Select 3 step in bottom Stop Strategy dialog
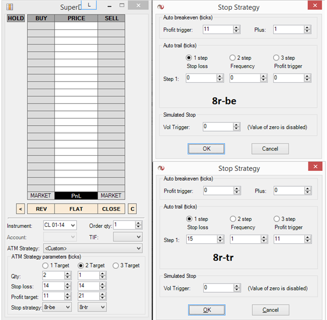The image size is (327, 320). pyautogui.click(x=277, y=219)
